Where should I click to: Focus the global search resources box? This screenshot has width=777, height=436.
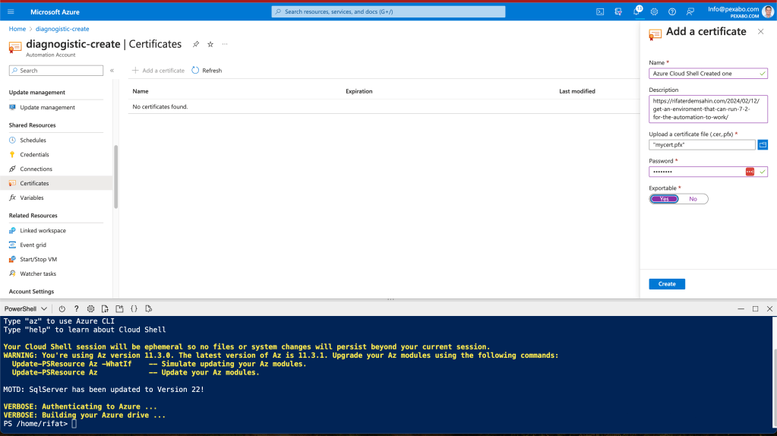388,11
